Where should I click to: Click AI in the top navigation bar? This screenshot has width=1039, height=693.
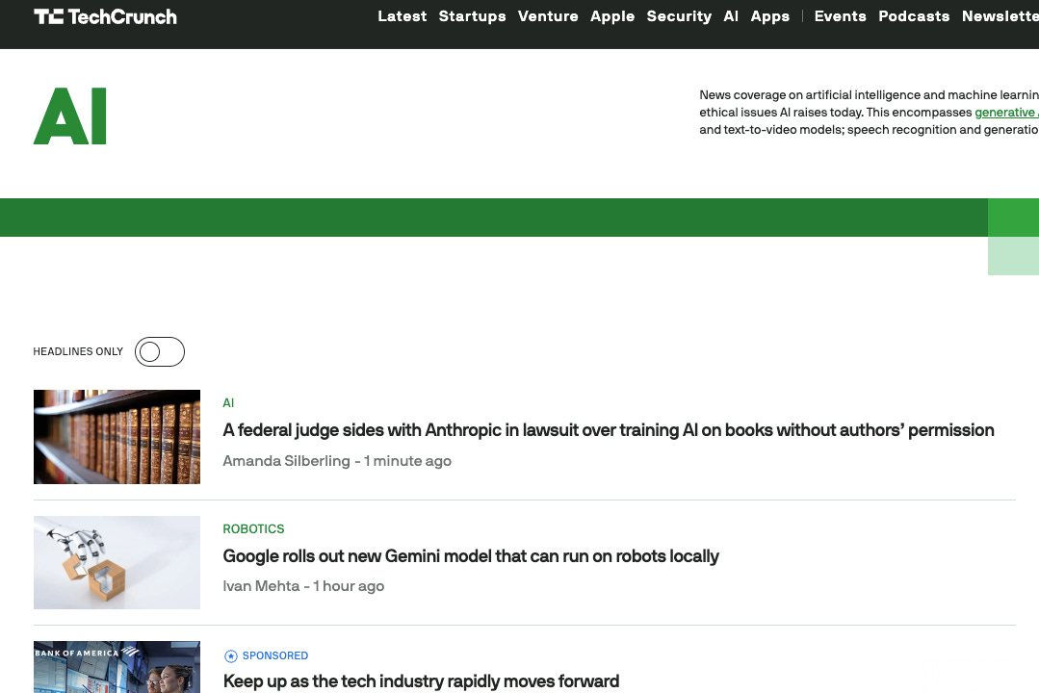pos(731,16)
